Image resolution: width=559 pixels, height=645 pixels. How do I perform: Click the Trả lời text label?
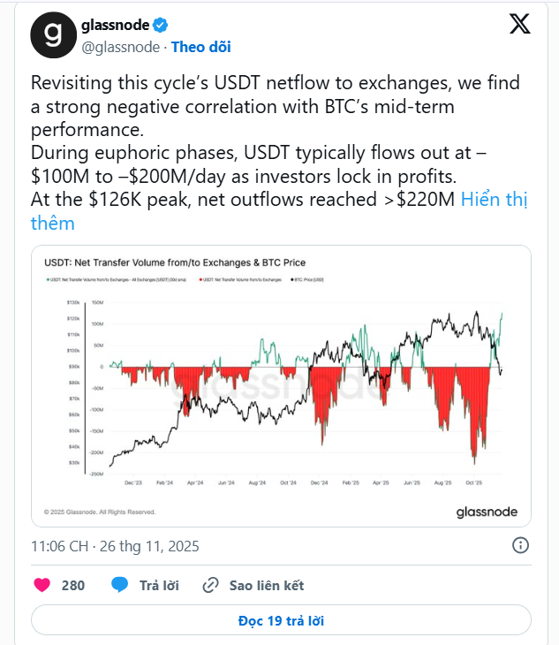[159, 585]
